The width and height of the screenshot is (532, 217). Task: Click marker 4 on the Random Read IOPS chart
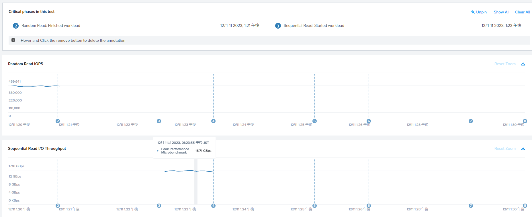[x=213, y=121]
